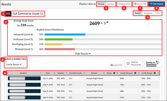Click the green Proficient (Level 3) bar
167x101 pixels.
click(58, 40)
